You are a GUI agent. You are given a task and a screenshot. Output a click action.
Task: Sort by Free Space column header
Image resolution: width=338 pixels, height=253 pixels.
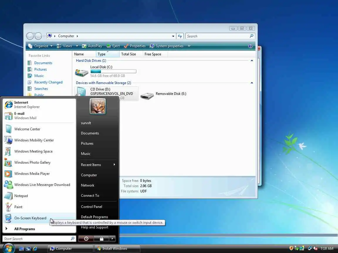tap(155, 54)
